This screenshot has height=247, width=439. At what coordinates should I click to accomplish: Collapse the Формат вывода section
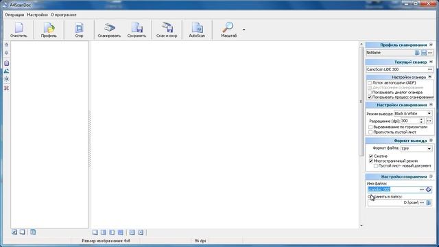pyautogui.click(x=431, y=140)
